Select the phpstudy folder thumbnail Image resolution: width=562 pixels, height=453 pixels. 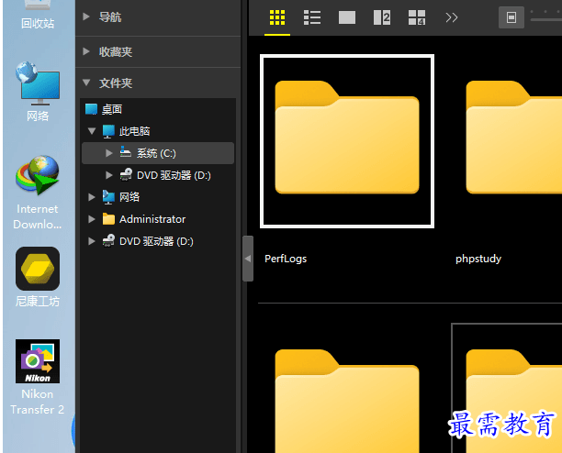coord(514,138)
